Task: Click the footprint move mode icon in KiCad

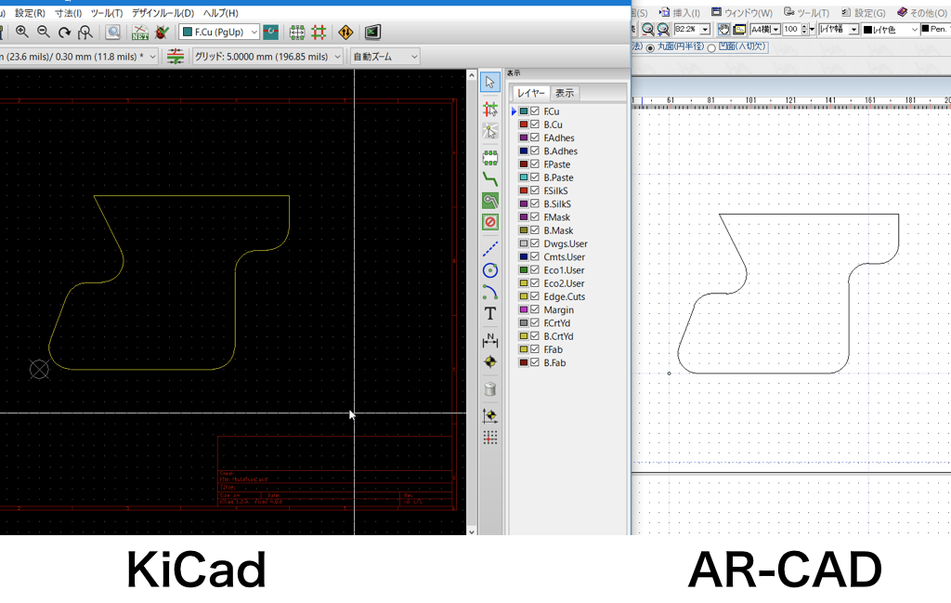Action: pos(297,32)
